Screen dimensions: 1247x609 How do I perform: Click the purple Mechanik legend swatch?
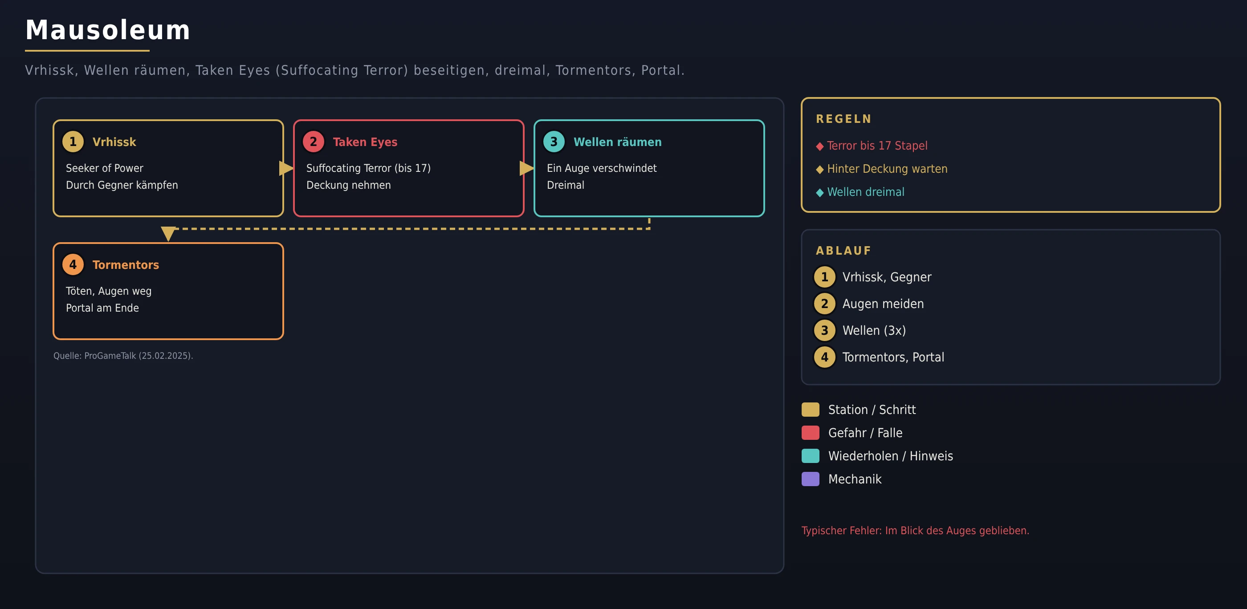811,479
